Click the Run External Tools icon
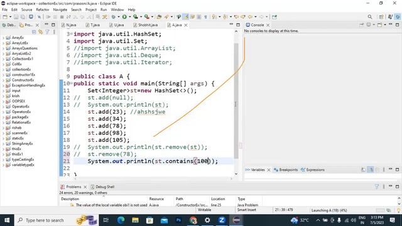Image resolution: width=402 pixels, height=226 pixels. pos(146,17)
